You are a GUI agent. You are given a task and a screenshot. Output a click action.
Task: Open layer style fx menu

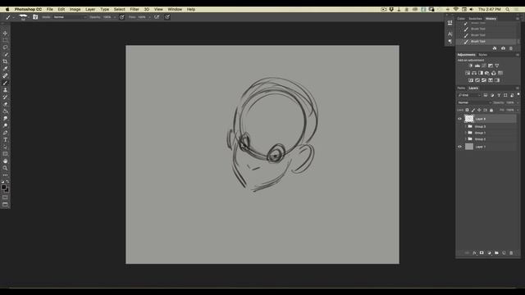point(474,253)
